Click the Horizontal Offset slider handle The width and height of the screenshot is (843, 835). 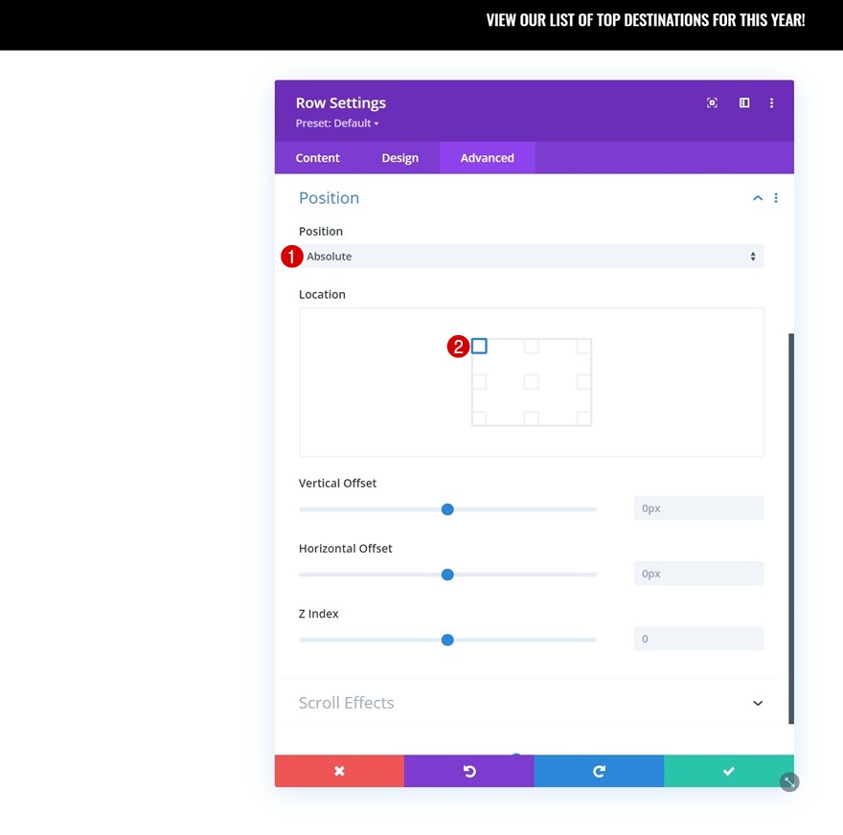coord(447,575)
